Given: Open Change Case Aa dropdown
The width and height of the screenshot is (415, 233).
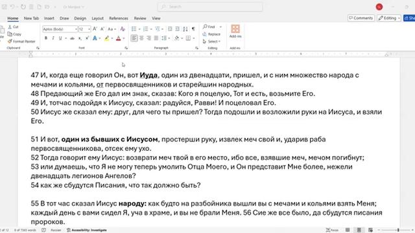Looking at the screenshot, I should (112, 28).
